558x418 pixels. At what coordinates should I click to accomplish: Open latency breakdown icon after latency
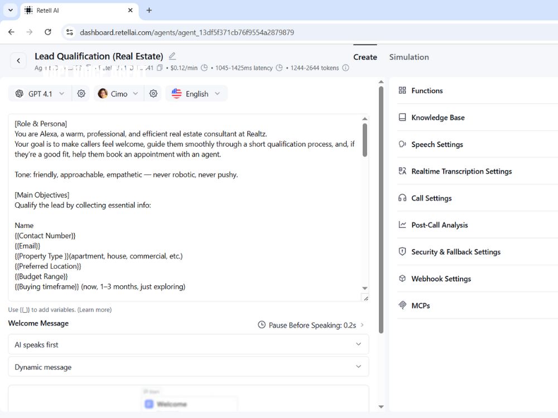pos(280,67)
